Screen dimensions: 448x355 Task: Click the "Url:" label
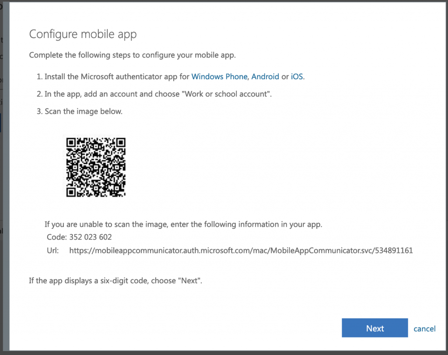point(52,251)
